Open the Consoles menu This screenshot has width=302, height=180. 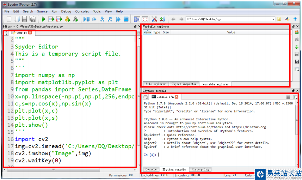coord(82,11)
